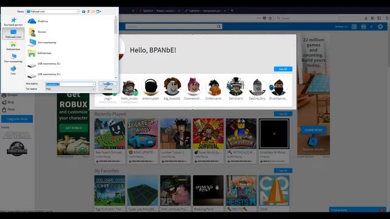Click See All in the friends section

283,69
